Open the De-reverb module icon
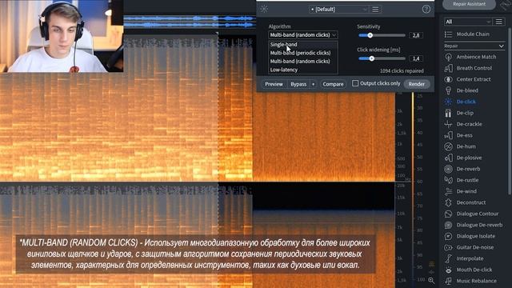The image size is (512, 288). (x=448, y=169)
